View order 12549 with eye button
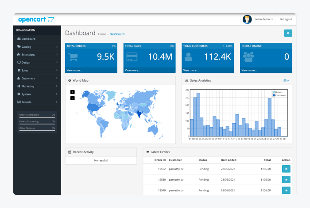 tap(286, 190)
